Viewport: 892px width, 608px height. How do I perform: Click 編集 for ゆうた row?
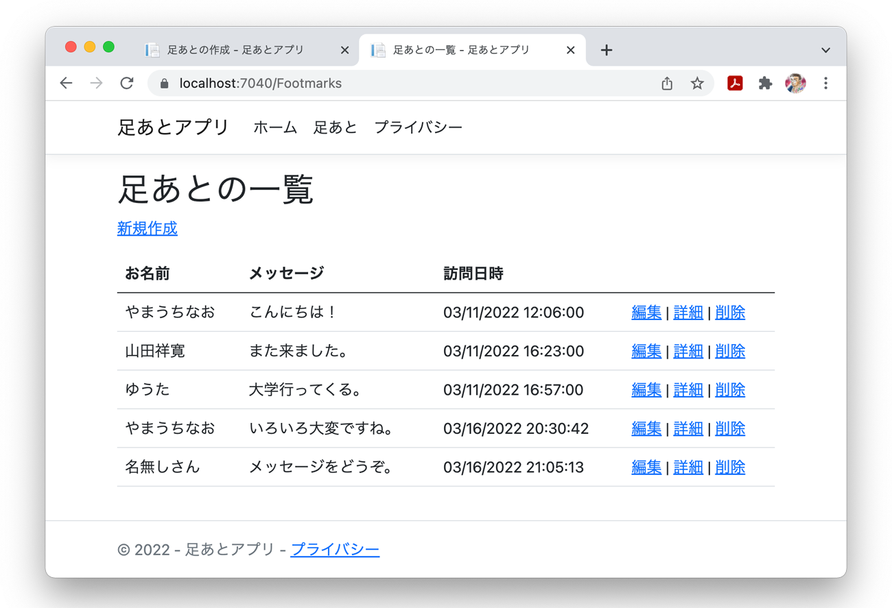[x=646, y=390]
